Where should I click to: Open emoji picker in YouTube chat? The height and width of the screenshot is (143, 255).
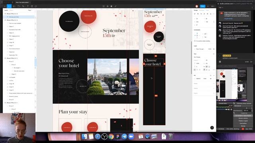point(220,62)
